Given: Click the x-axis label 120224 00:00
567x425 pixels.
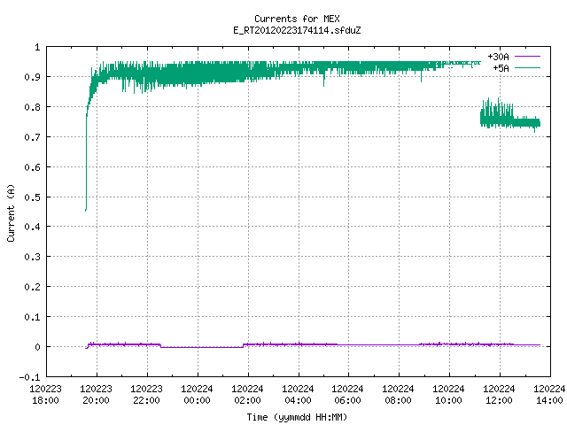Looking at the screenshot, I should pos(197,395).
